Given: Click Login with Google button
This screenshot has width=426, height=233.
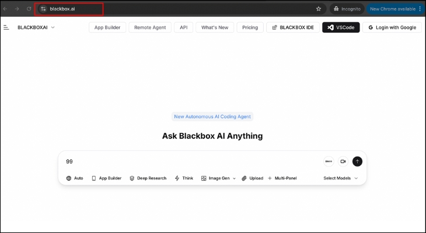Looking at the screenshot, I should point(392,27).
